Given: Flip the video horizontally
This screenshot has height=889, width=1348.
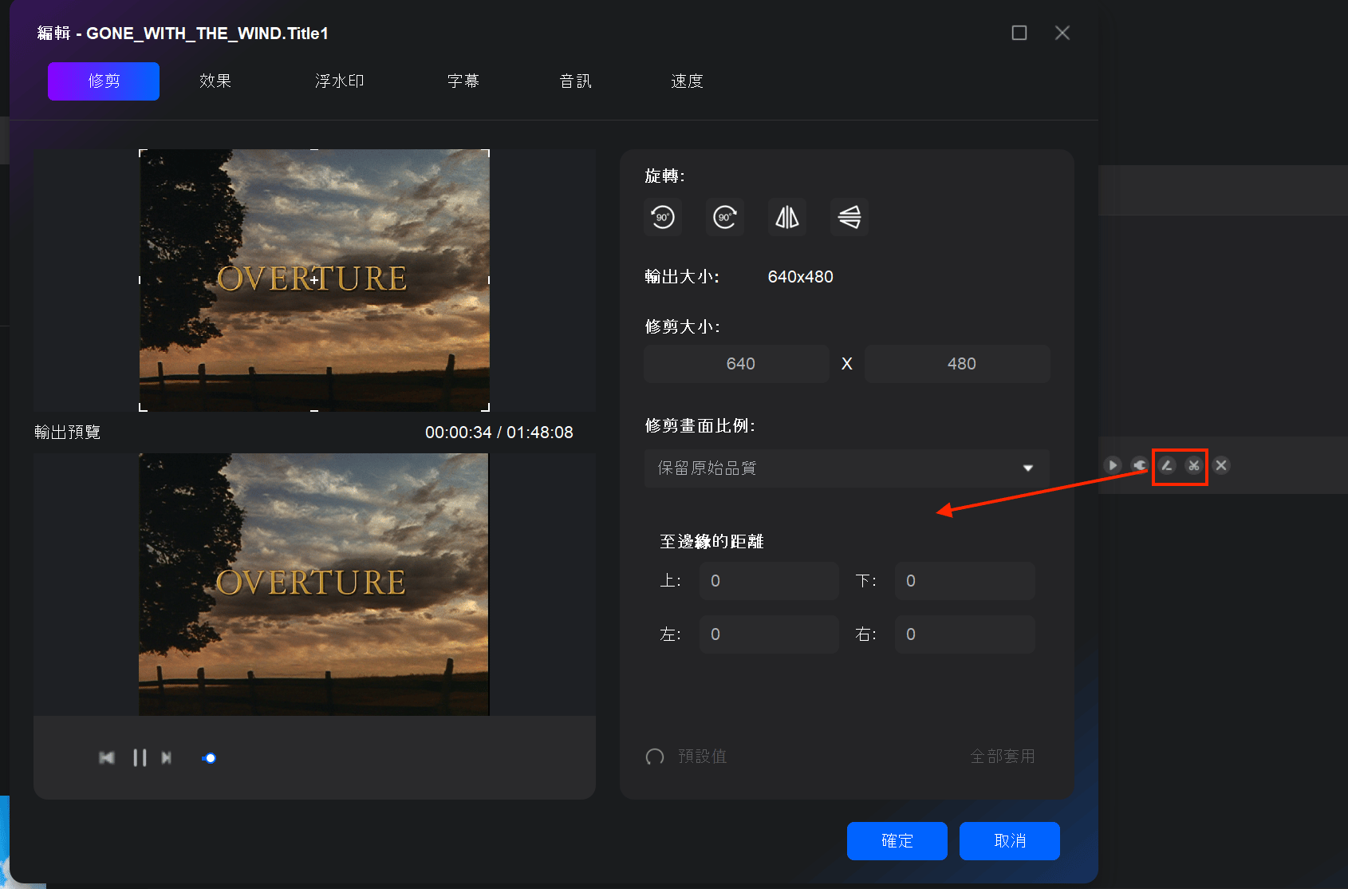Looking at the screenshot, I should tap(787, 217).
